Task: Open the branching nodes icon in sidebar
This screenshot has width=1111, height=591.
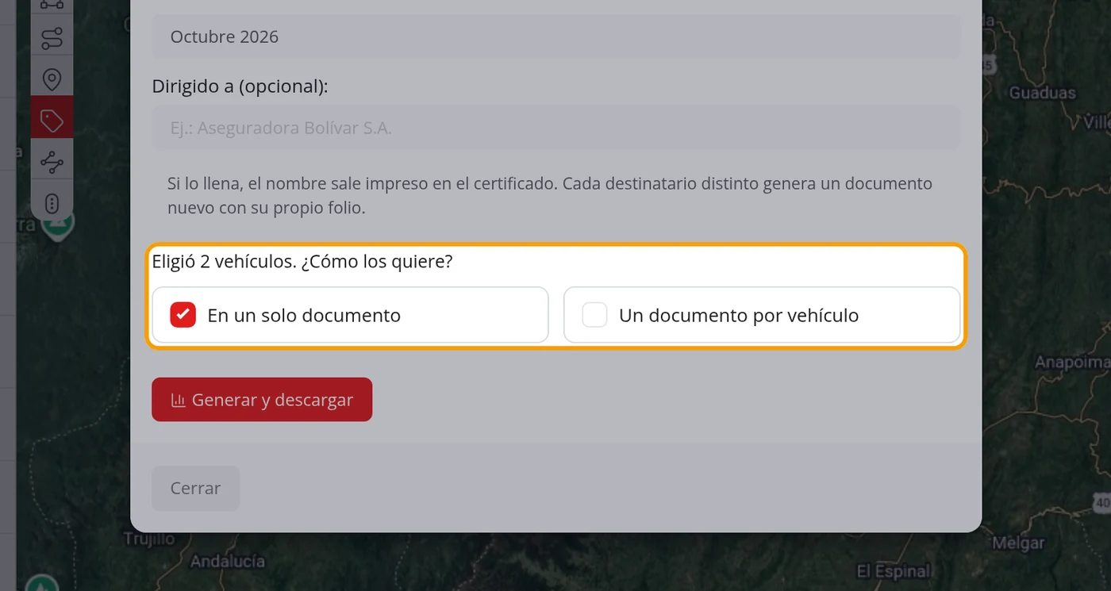Action: [52, 163]
